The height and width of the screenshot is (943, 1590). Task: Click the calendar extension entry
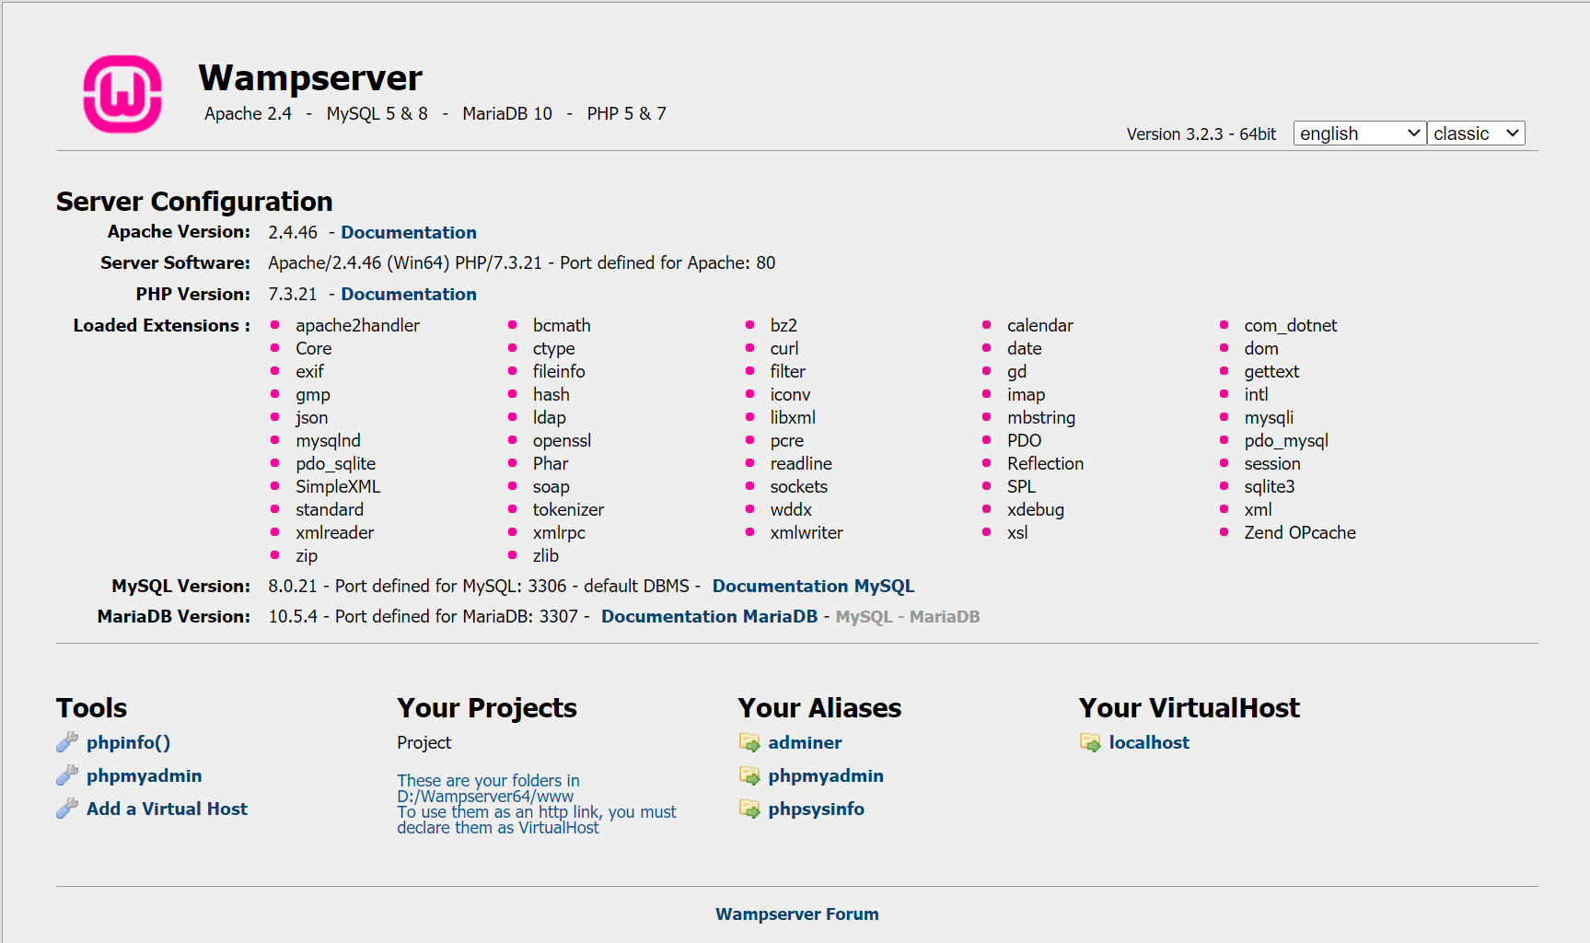pyautogui.click(x=1039, y=325)
